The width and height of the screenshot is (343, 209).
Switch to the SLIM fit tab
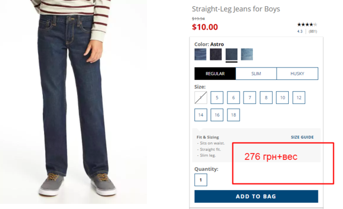[256, 74]
